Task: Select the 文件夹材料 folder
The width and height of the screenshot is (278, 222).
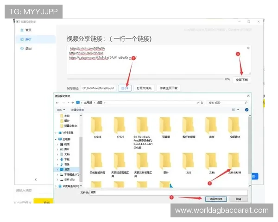Action: click(x=234, y=163)
